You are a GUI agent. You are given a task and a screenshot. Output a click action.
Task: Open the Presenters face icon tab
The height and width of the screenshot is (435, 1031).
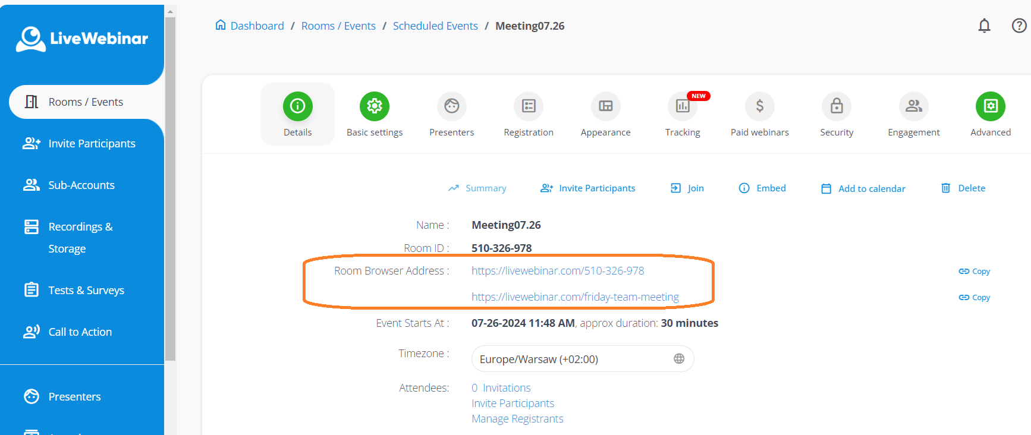coord(451,106)
